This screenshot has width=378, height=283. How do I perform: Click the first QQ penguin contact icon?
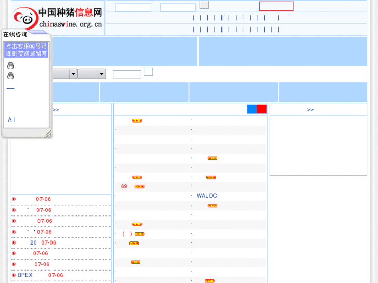(x=10, y=65)
